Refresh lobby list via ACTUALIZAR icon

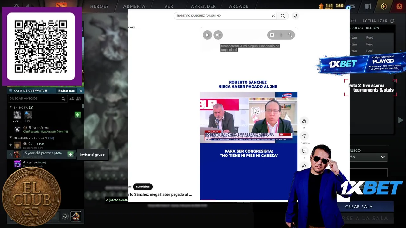click(392, 21)
